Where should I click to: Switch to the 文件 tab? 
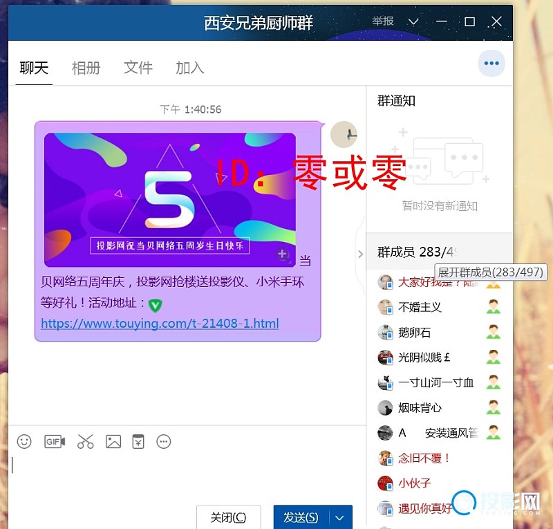138,68
